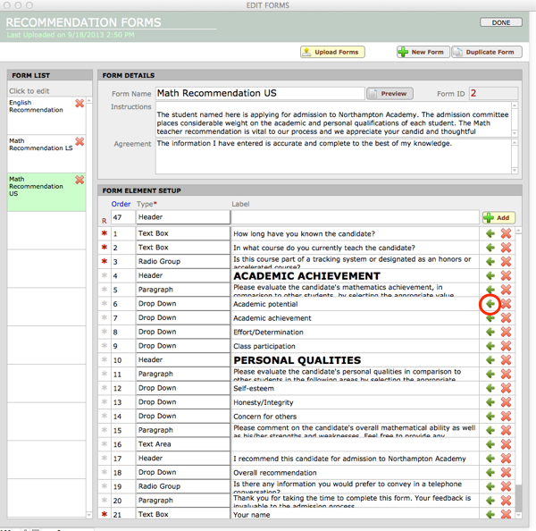Open Type dropdown for new element Header
This screenshot has width=536, height=531.
coord(182,217)
